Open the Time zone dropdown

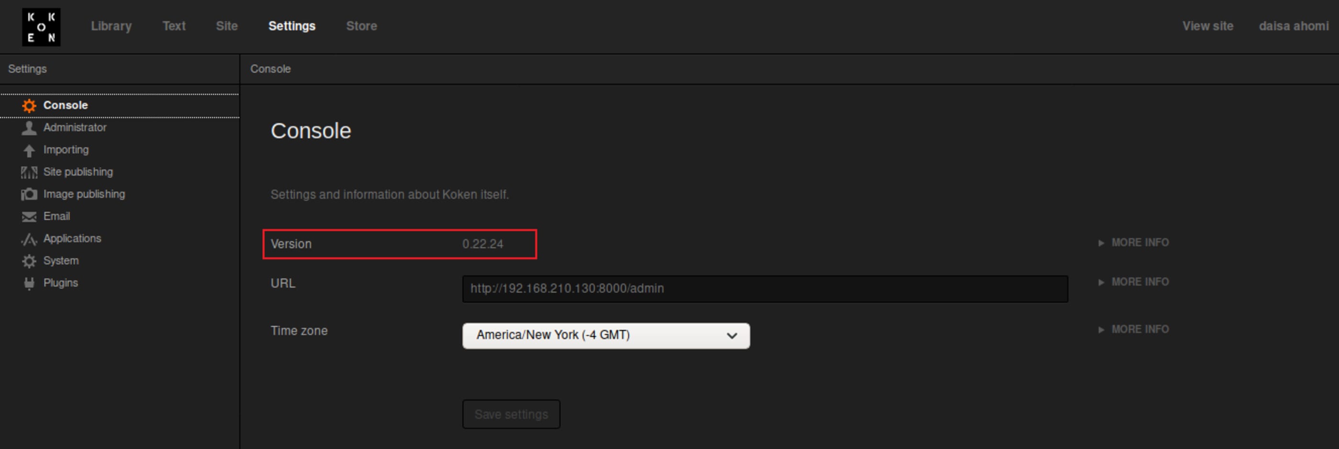coord(606,336)
